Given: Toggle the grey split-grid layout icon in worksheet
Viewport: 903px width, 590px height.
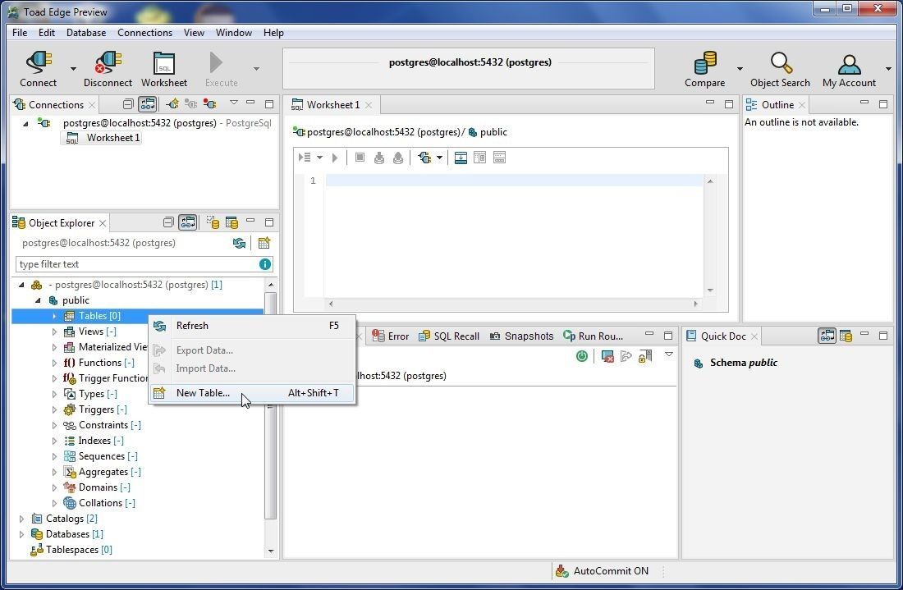Looking at the screenshot, I should 479,157.
